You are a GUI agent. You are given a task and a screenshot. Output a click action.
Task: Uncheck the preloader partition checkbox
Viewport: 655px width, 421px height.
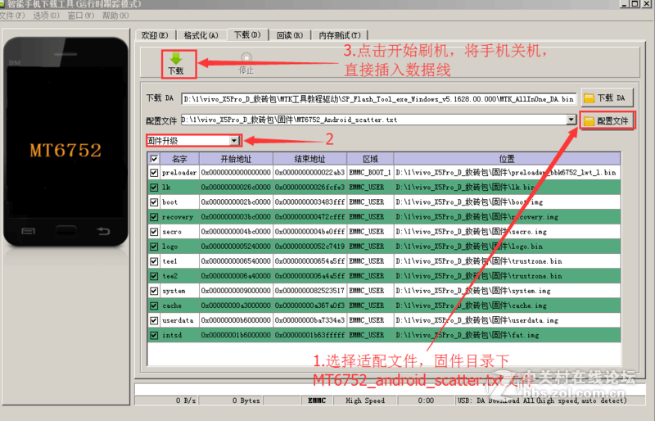pyautogui.click(x=154, y=172)
